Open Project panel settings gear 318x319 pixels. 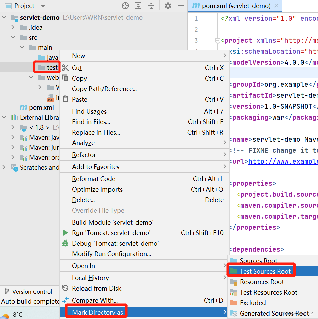pyautogui.click(x=168, y=6)
